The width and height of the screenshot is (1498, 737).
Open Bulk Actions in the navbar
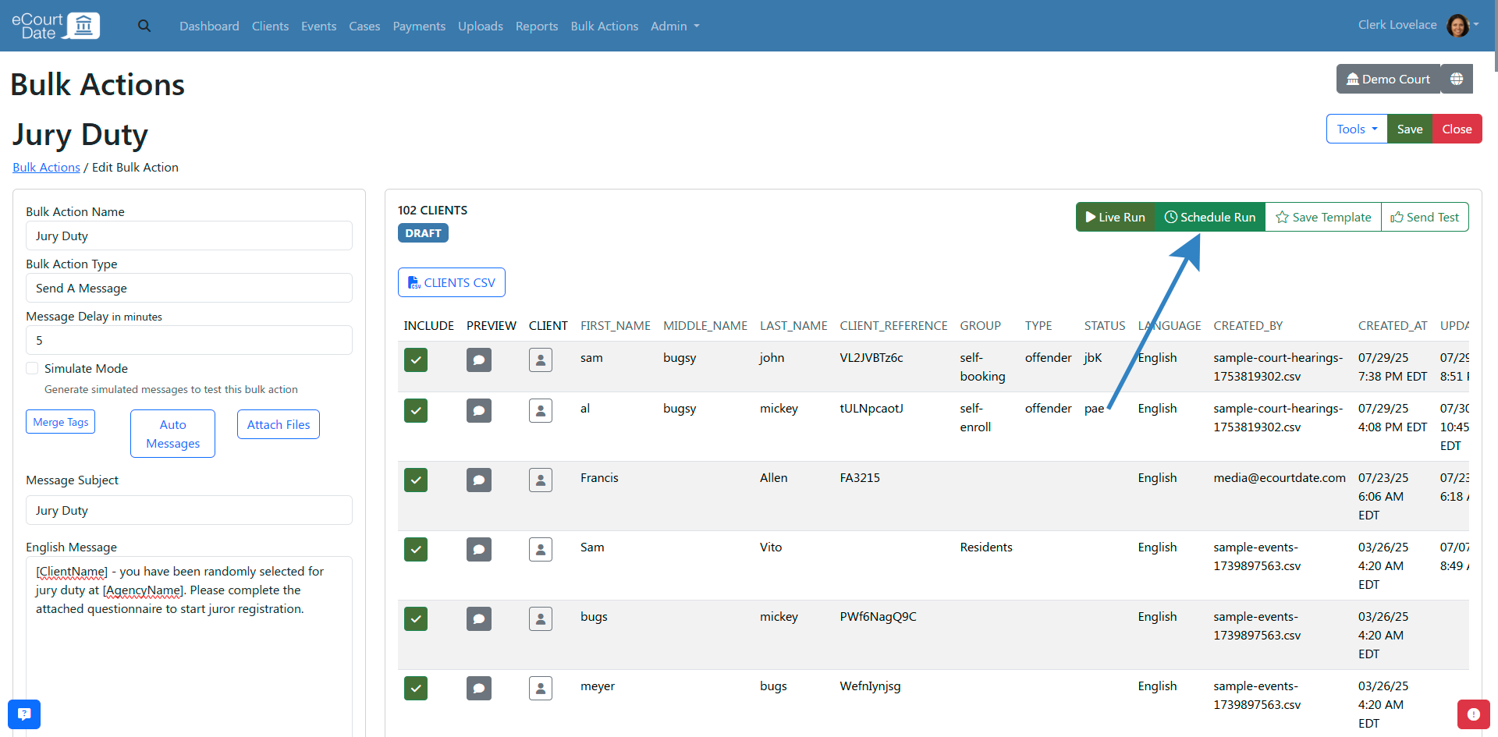point(605,26)
